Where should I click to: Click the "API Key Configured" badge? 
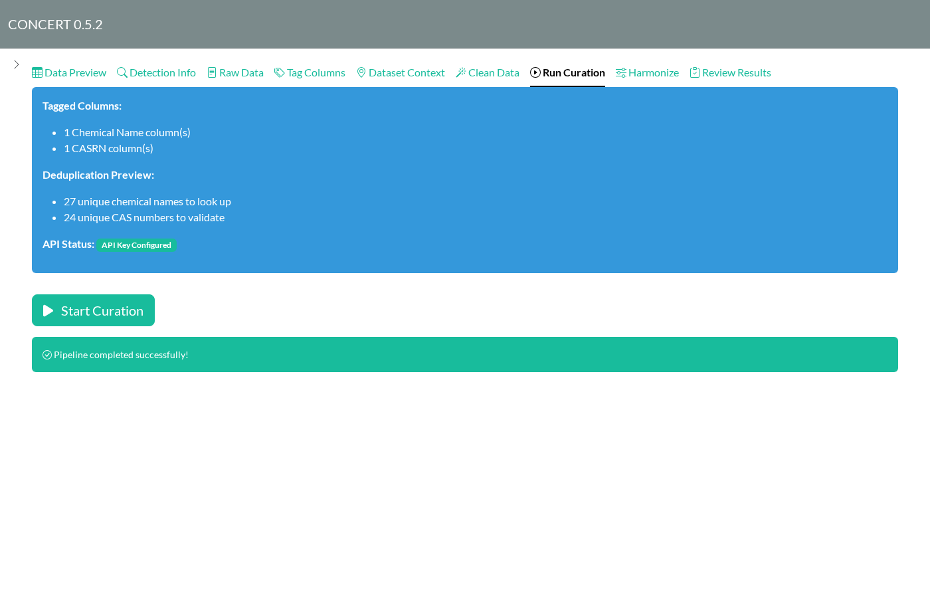tap(136, 245)
